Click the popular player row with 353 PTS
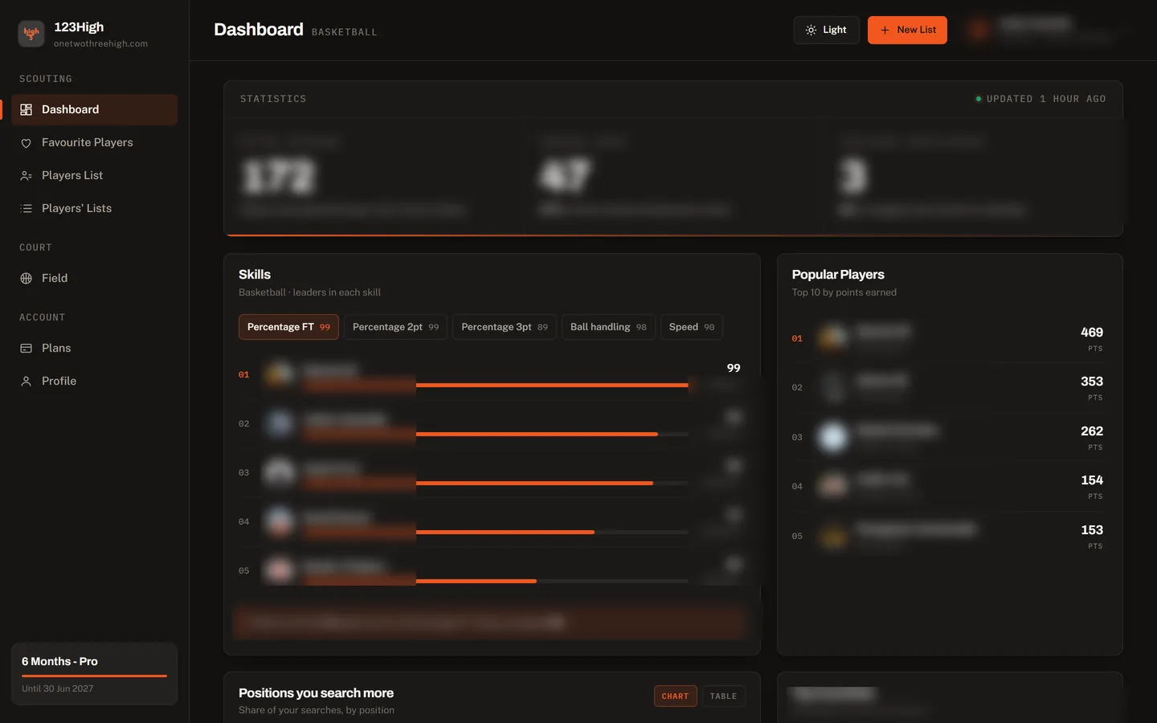Viewport: 1157px width, 723px height. coord(950,388)
